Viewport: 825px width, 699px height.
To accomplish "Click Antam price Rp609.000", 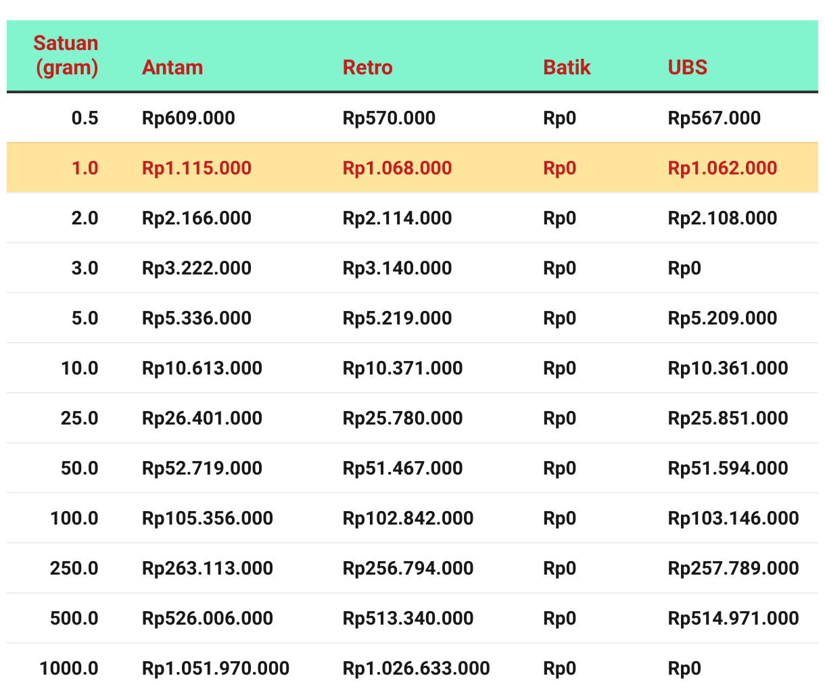I will 189,118.
